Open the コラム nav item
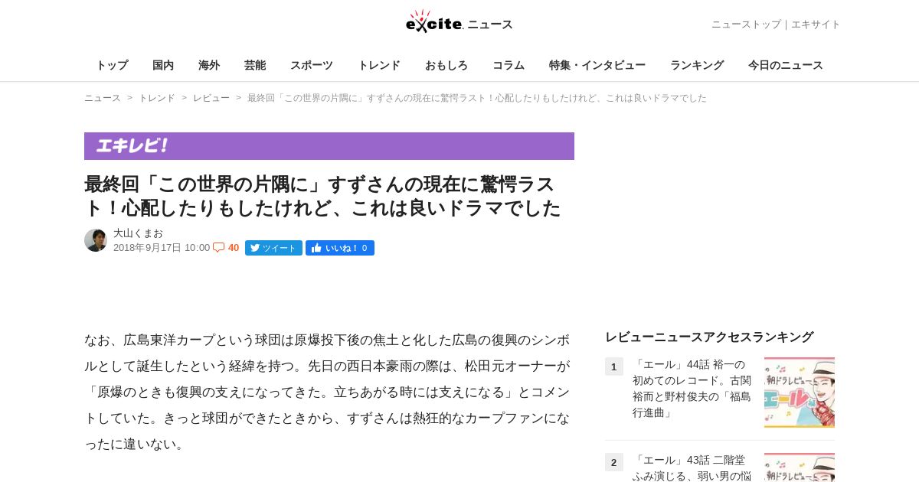Screen dimensions: 919x482 [x=509, y=65]
